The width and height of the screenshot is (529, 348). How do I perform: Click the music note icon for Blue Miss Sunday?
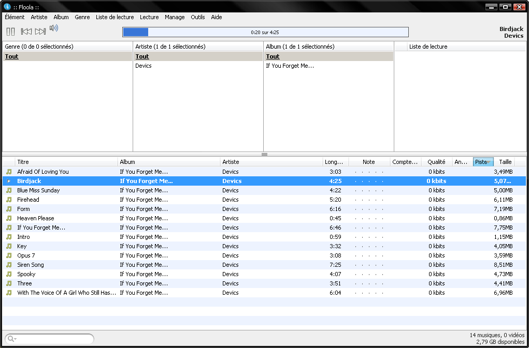(x=9, y=190)
